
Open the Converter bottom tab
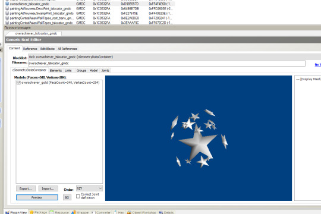coord(101,212)
